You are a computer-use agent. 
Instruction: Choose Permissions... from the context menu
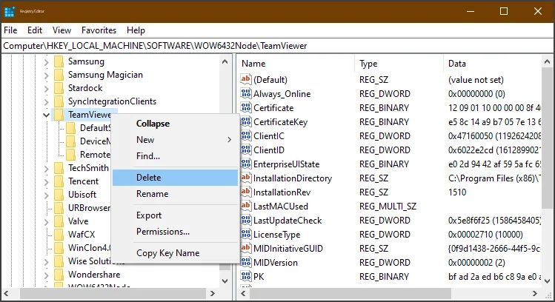[x=175, y=232]
